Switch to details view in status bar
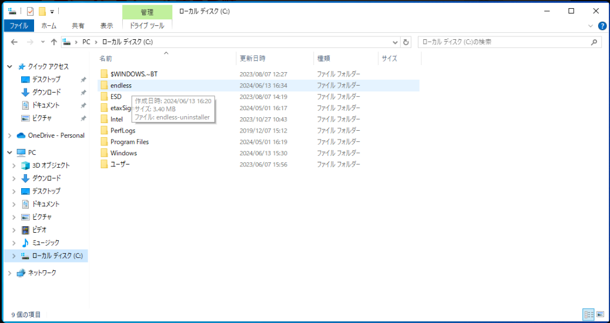The height and width of the screenshot is (323, 610). click(588, 314)
